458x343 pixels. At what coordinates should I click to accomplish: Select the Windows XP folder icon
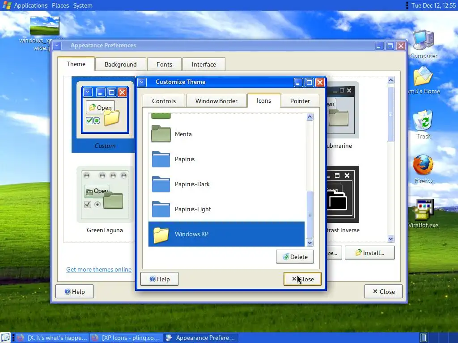click(161, 234)
